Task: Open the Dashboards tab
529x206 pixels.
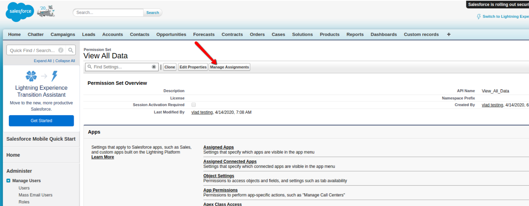Action: point(384,34)
